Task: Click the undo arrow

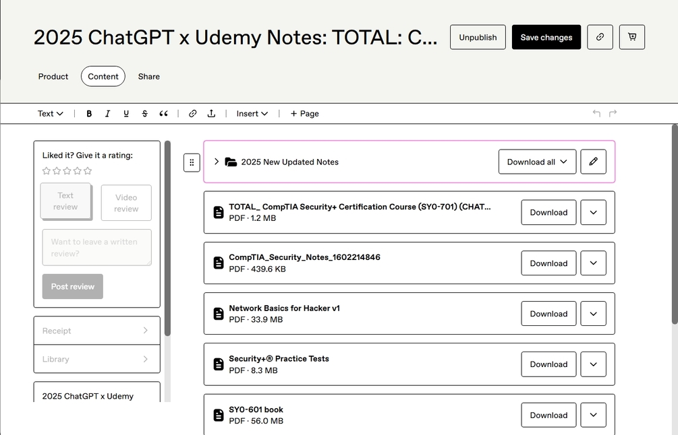Action: [597, 114]
